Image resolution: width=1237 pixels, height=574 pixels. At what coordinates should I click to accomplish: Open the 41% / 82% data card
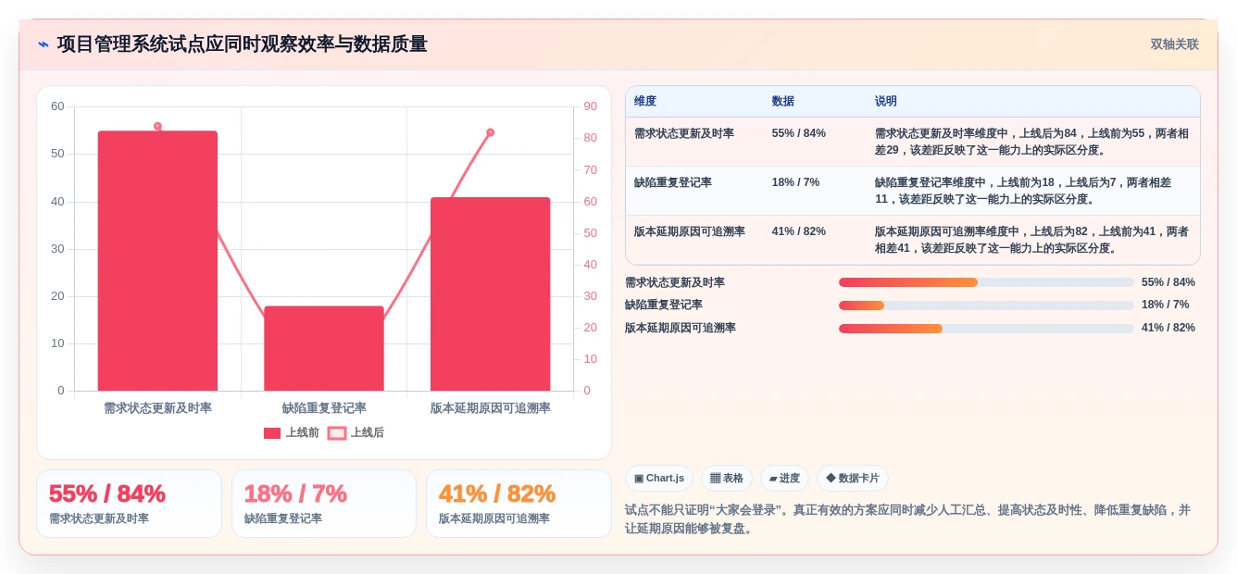click(519, 504)
